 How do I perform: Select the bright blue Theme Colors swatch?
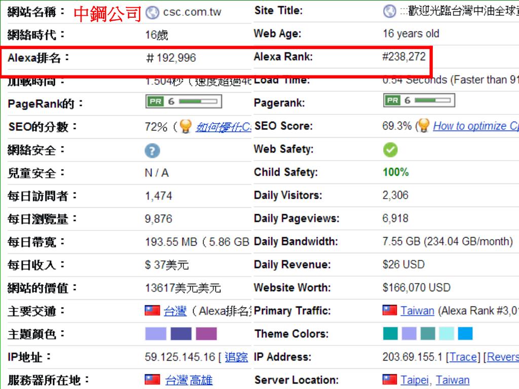[x=465, y=333]
